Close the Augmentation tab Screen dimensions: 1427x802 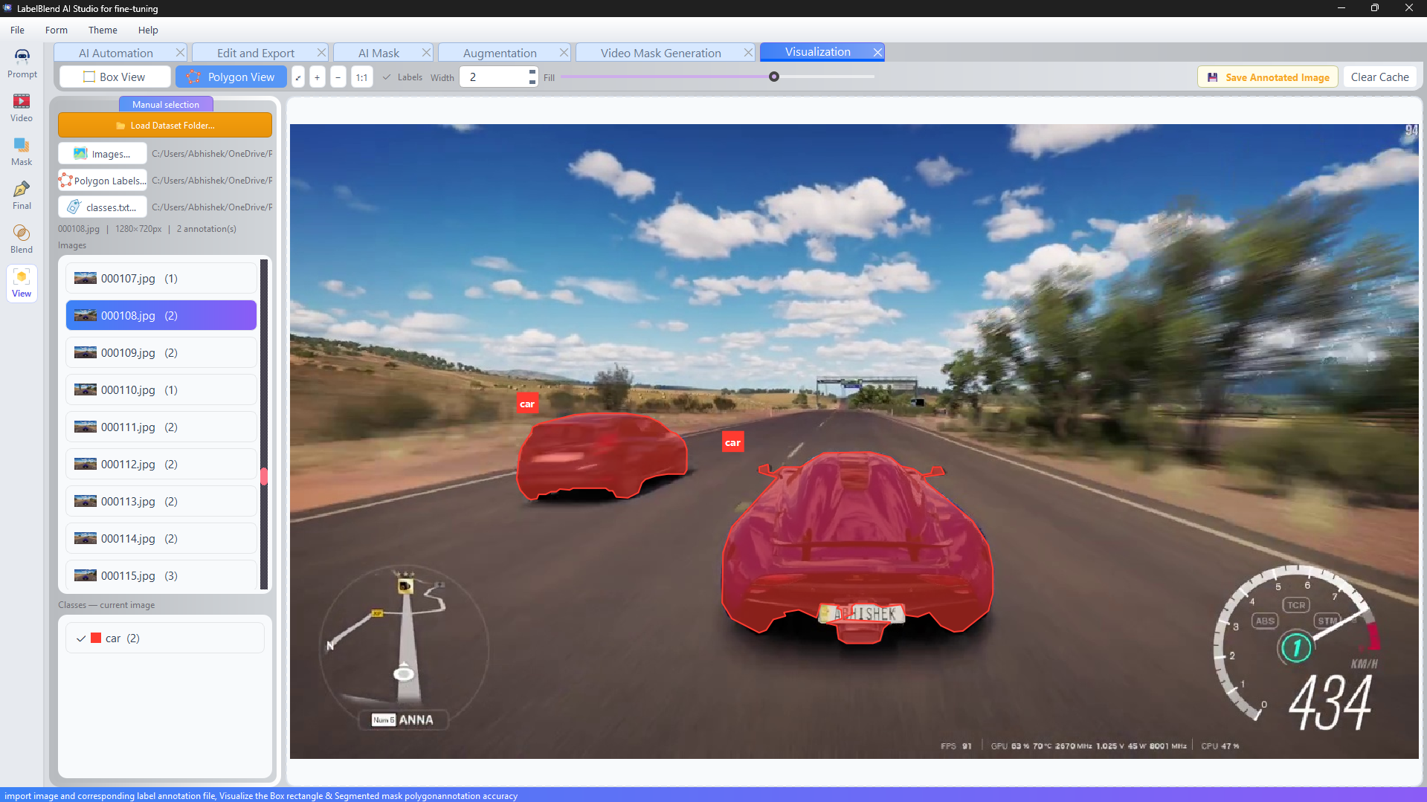click(564, 53)
